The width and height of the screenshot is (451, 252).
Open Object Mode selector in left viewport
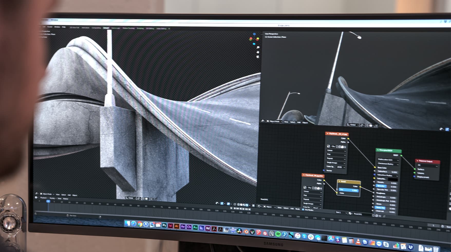(x=47, y=194)
